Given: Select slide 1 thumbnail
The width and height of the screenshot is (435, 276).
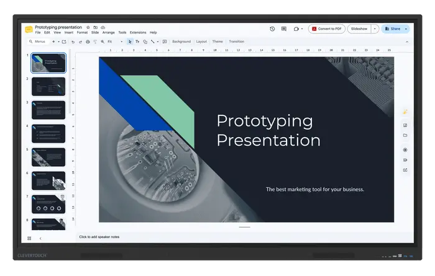Looking at the screenshot, I should click(48, 63).
